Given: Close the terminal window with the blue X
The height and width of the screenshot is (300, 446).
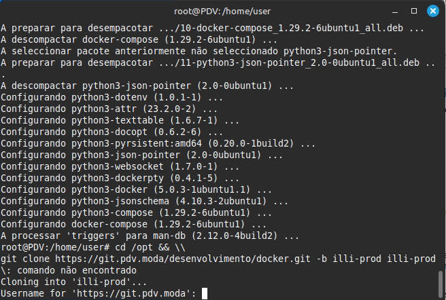Looking at the screenshot, I should [433, 11].
